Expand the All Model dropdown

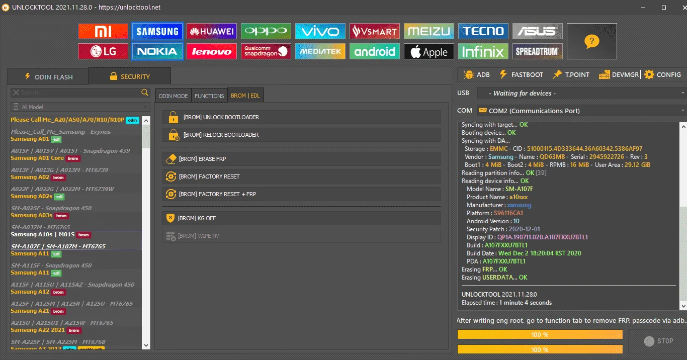[80, 107]
